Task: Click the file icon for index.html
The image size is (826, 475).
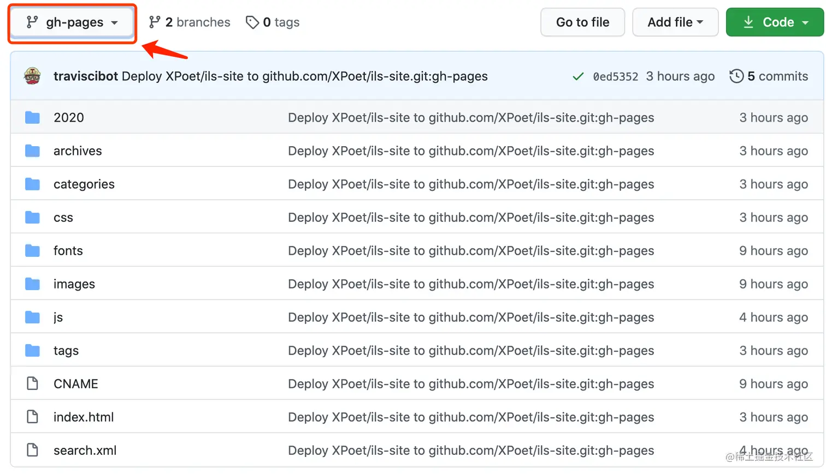Action: coord(33,417)
